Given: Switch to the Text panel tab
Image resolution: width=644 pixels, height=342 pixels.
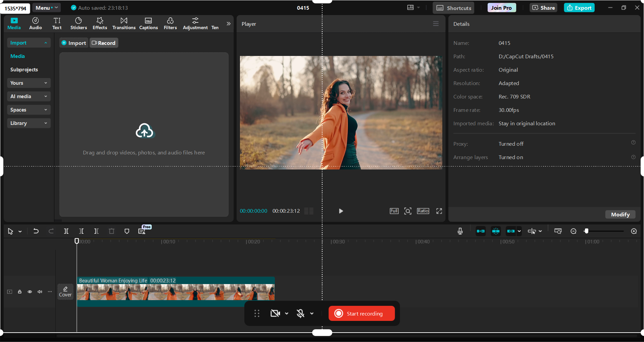Looking at the screenshot, I should [x=57, y=23].
